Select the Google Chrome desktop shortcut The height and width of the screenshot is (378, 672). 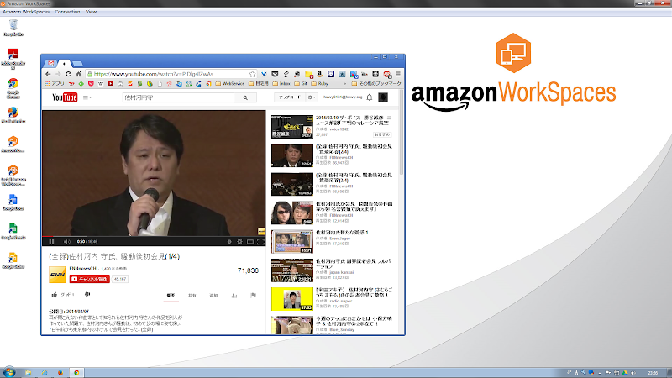pos(13,89)
